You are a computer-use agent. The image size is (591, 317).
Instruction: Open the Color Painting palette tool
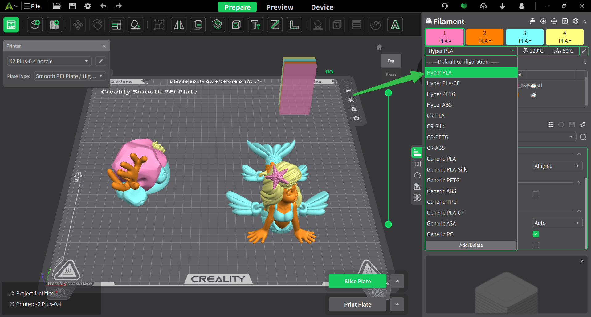click(x=376, y=25)
